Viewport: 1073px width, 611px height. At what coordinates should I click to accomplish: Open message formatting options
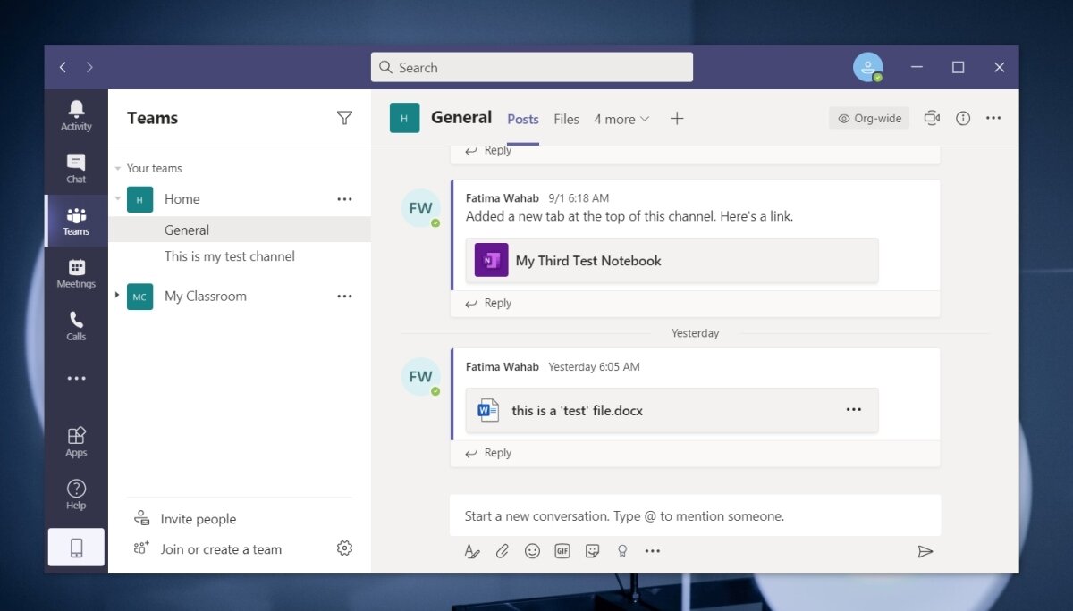472,551
